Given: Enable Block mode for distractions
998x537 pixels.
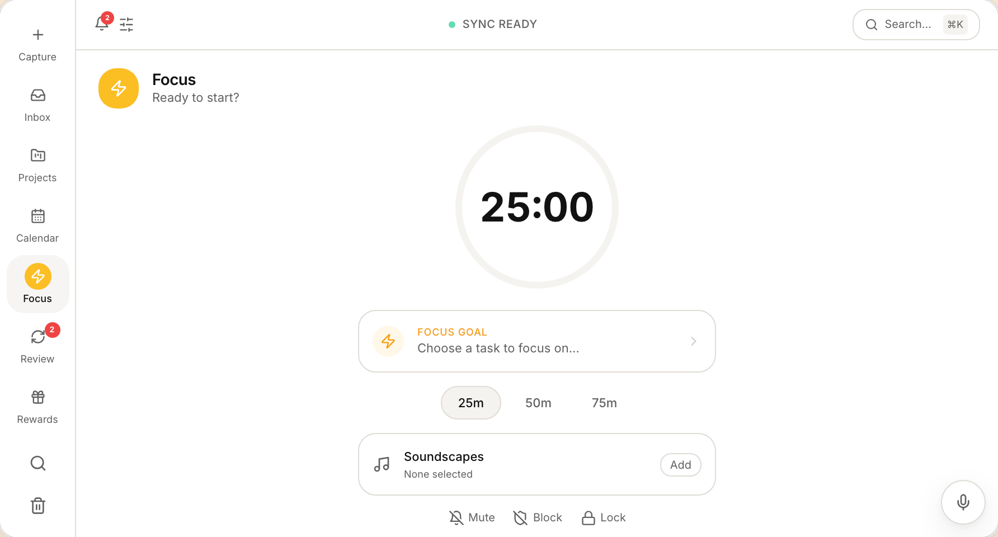Looking at the screenshot, I should pos(537,517).
